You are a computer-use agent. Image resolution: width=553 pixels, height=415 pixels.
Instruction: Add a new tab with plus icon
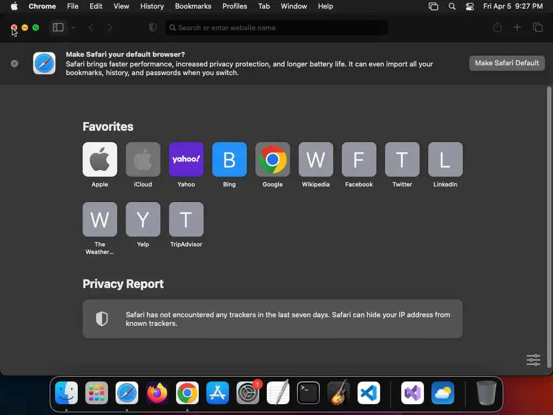pyautogui.click(x=517, y=27)
